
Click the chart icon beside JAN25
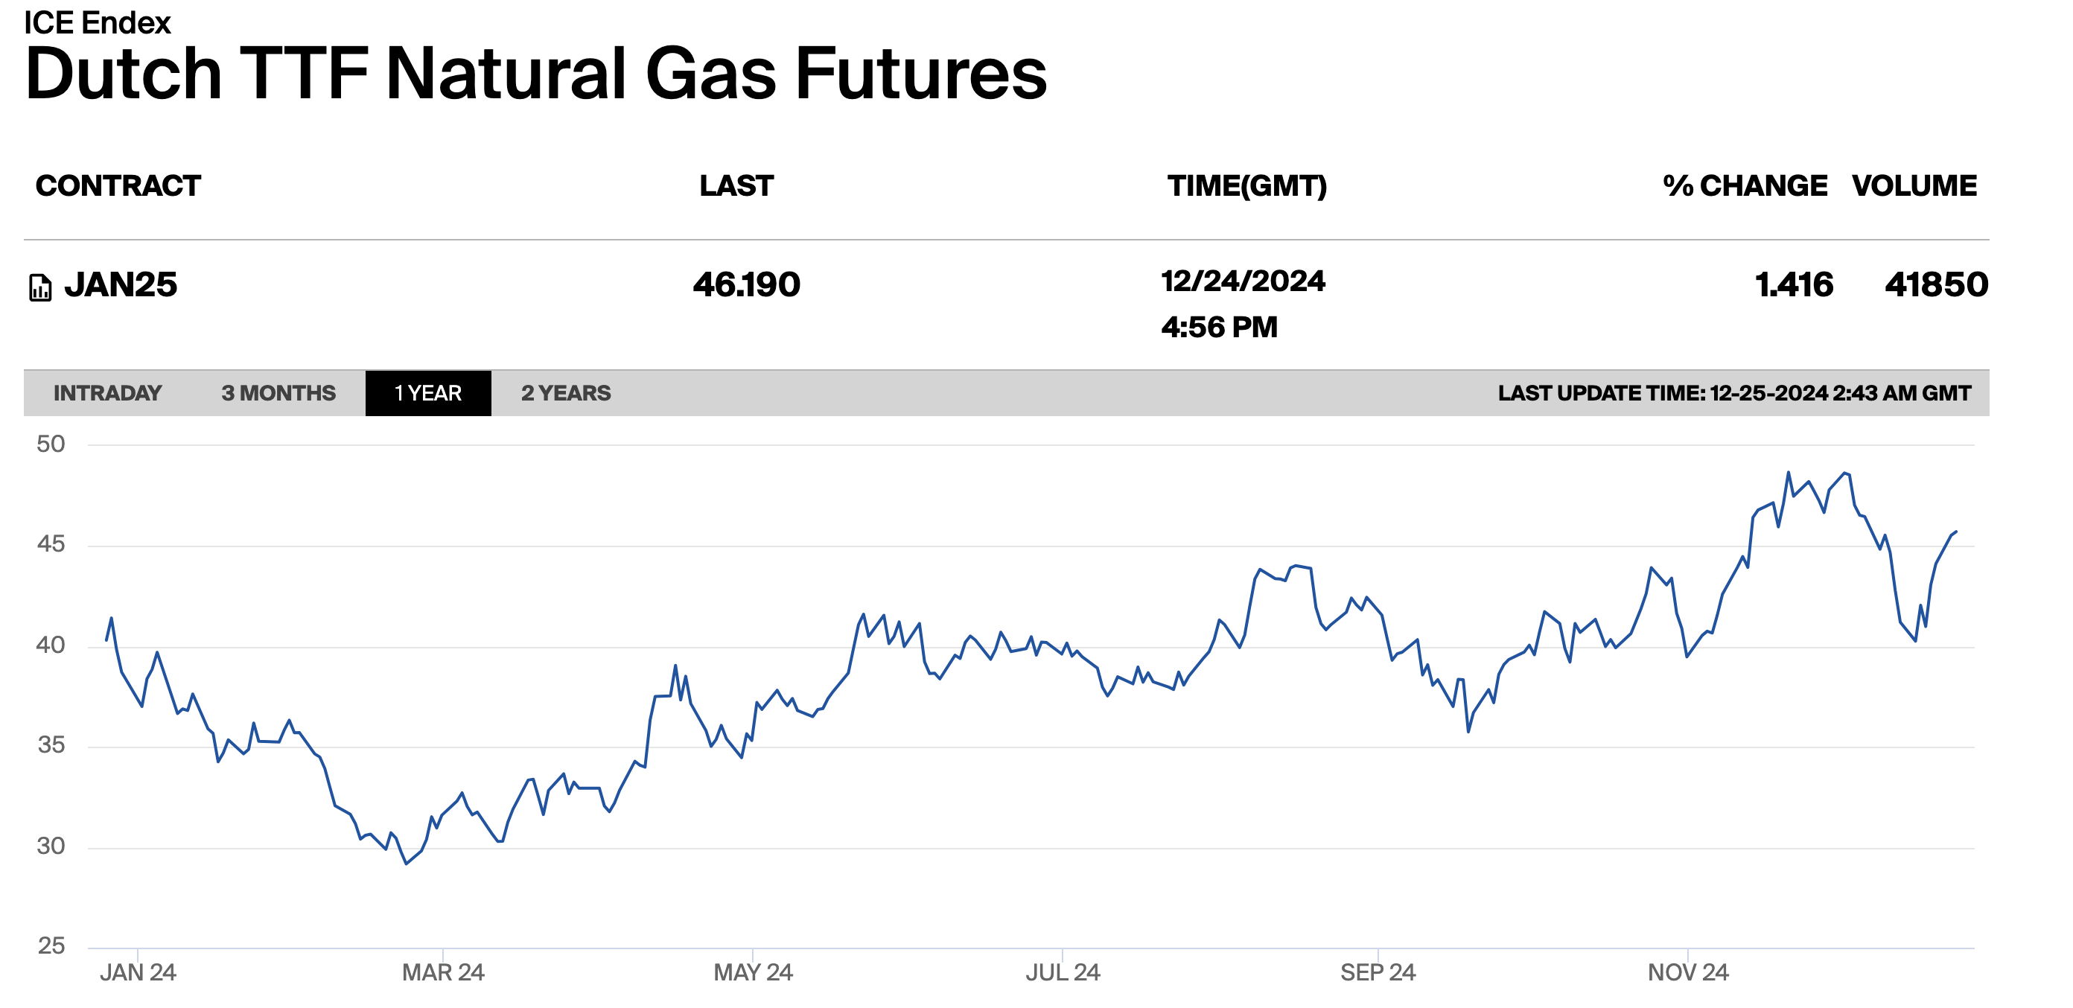click(x=40, y=287)
